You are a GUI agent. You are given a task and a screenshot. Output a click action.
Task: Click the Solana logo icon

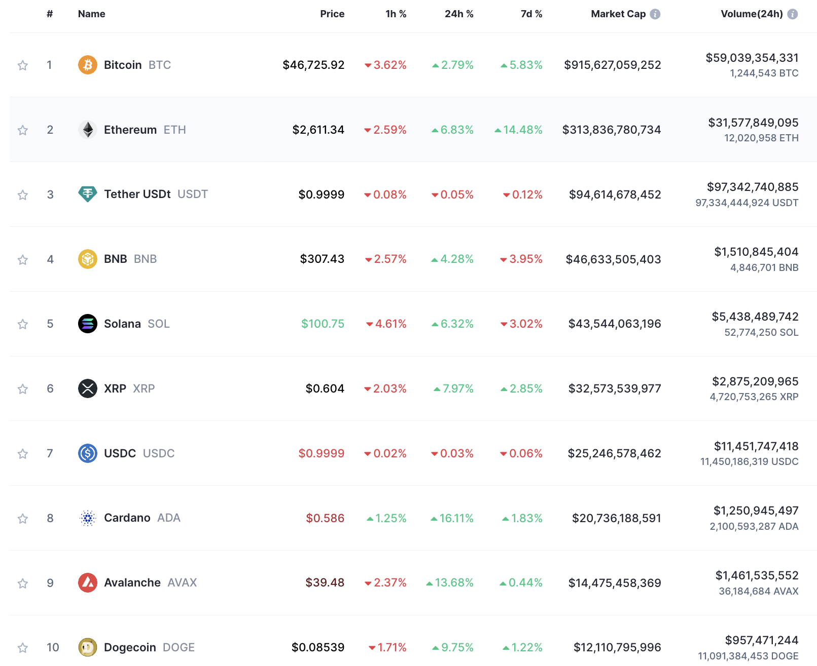[x=87, y=324]
